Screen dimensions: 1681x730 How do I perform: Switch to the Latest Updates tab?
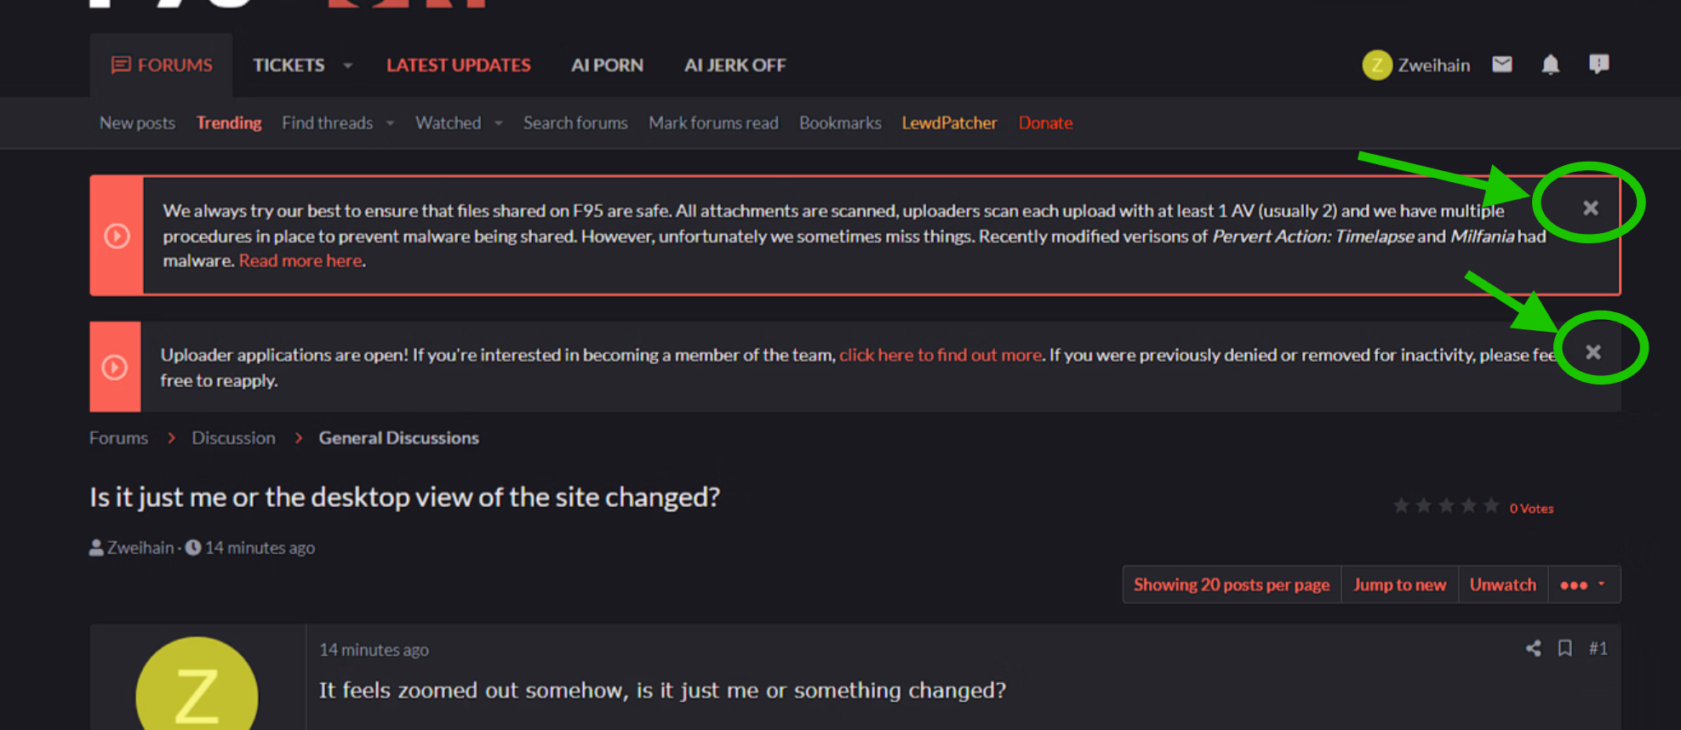pyautogui.click(x=458, y=66)
